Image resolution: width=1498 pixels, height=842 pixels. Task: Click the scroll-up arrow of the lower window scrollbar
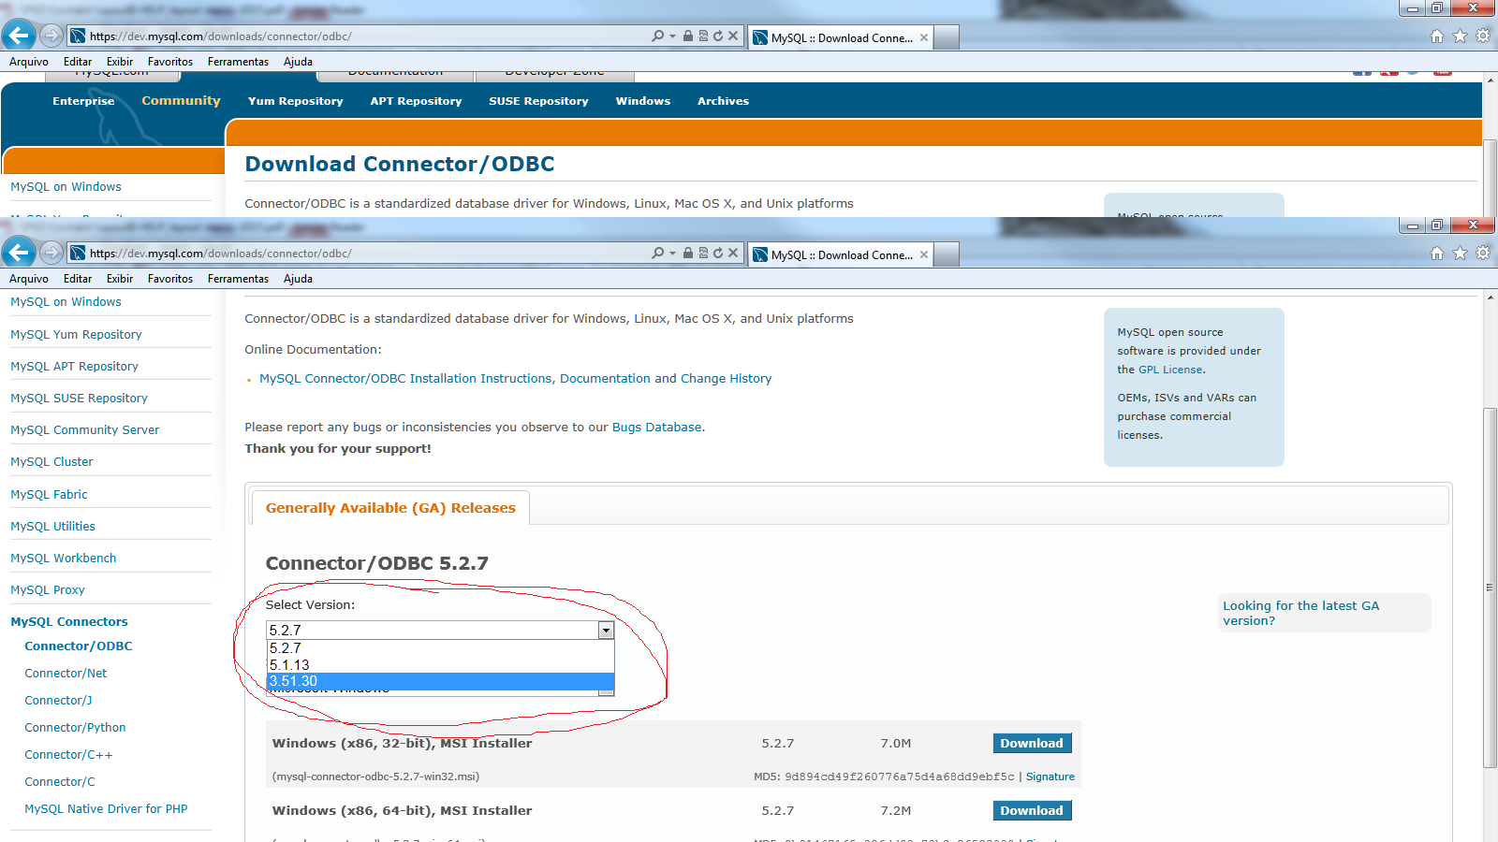1491,298
